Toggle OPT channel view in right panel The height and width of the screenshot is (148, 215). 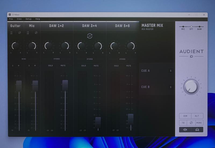[x=191, y=28]
